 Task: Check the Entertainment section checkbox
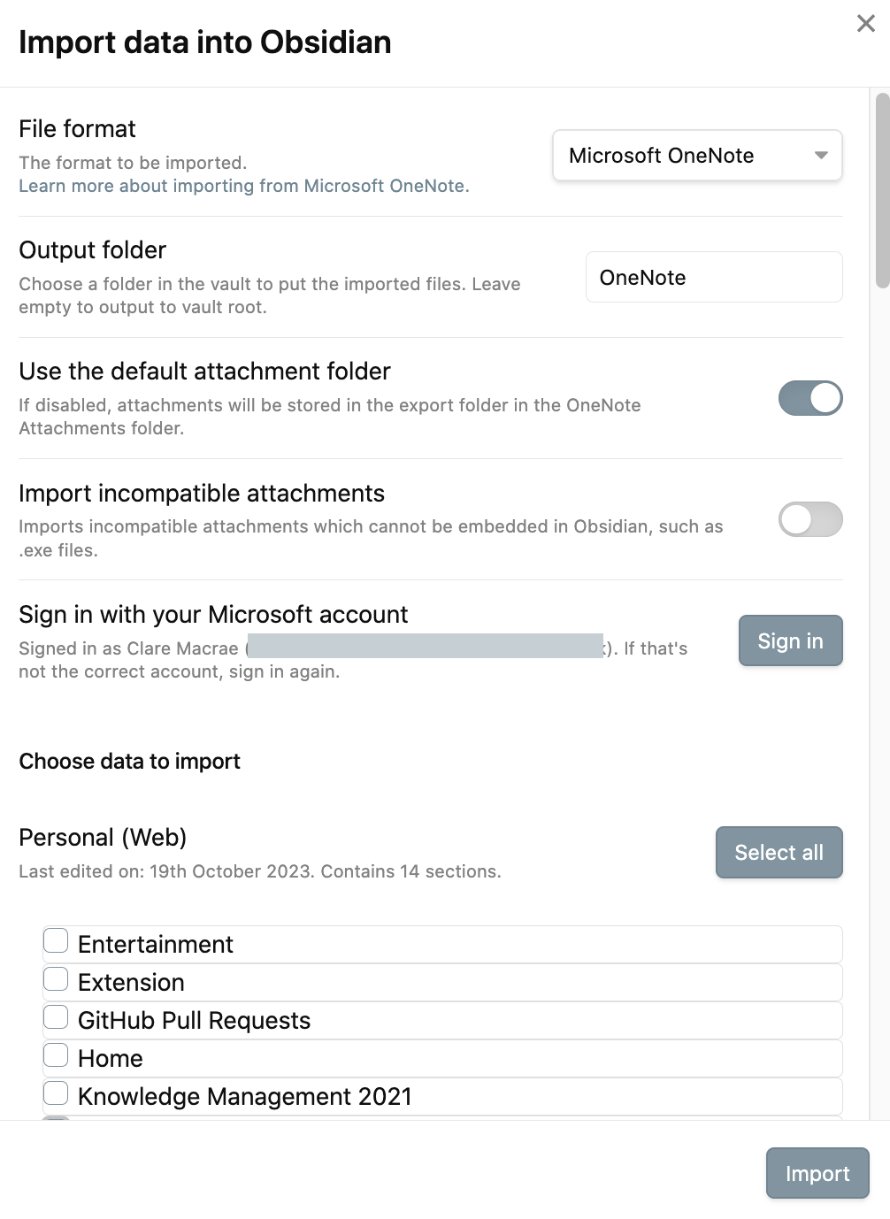(x=56, y=940)
